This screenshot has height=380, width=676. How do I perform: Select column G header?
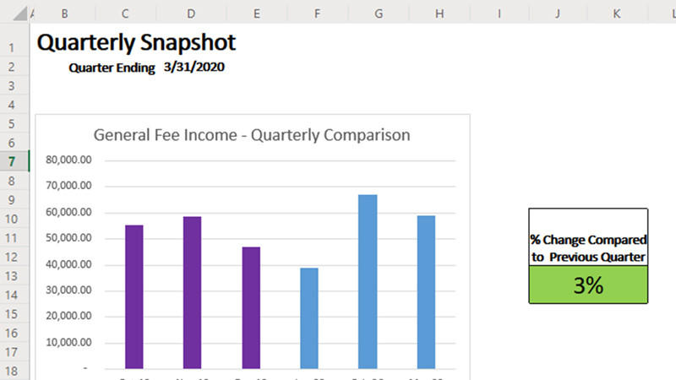click(378, 14)
